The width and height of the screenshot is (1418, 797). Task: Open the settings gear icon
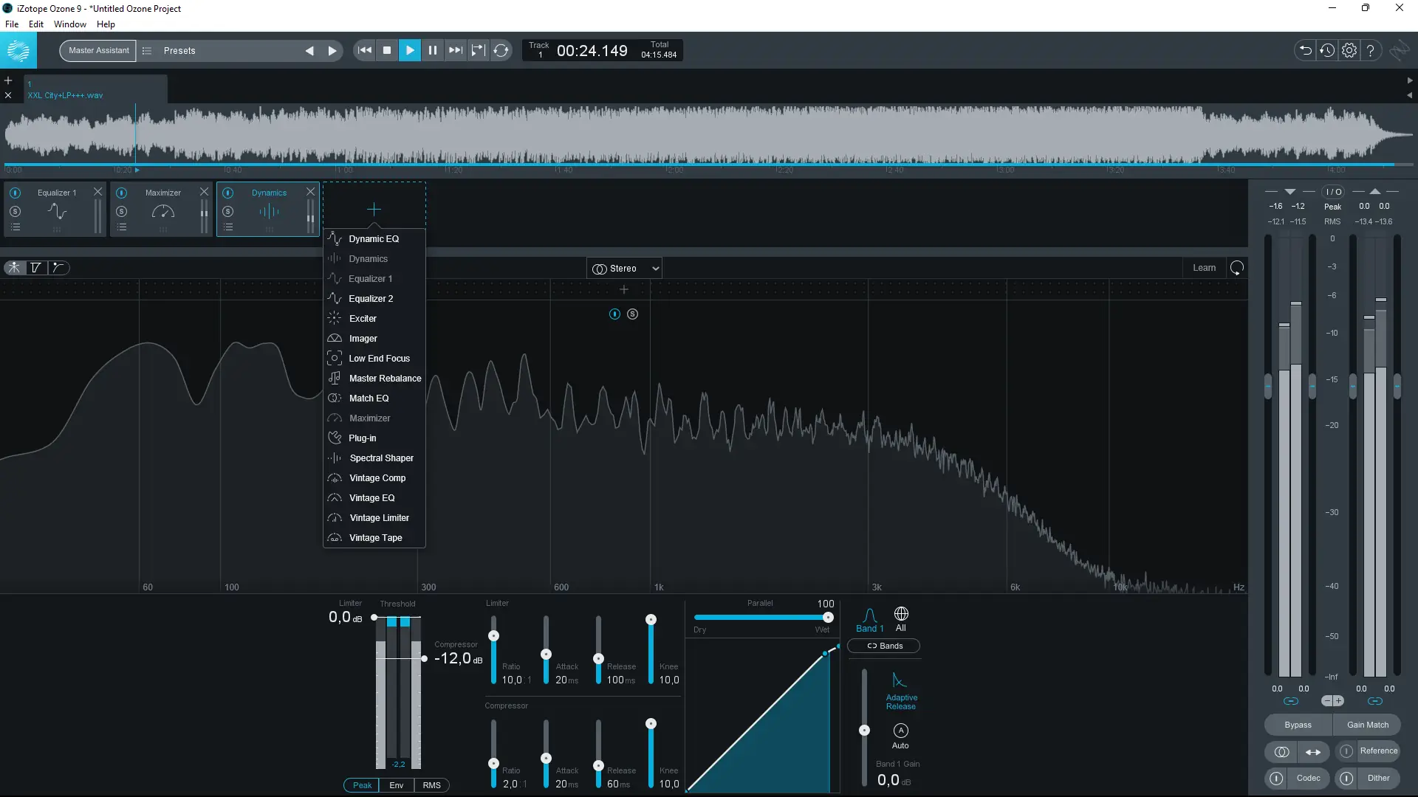point(1349,50)
